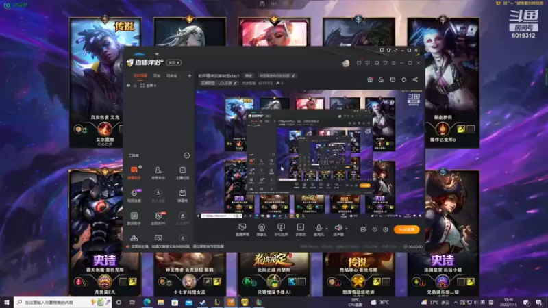Open Microsoft Edge from taskbar
The image size is (548, 308).
[x=147, y=303]
